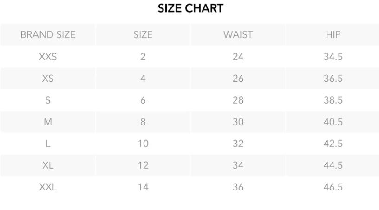This screenshot has height=210, width=379.
Task: Click the XXL brand size cell
Action: pyautogui.click(x=48, y=187)
